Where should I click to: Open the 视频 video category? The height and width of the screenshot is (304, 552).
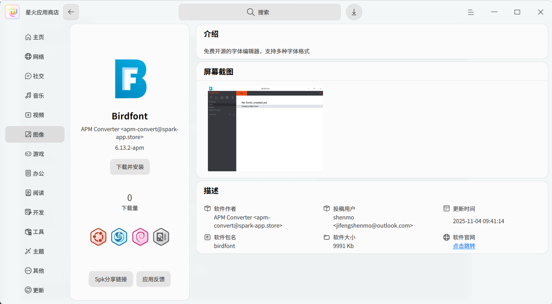[35, 115]
